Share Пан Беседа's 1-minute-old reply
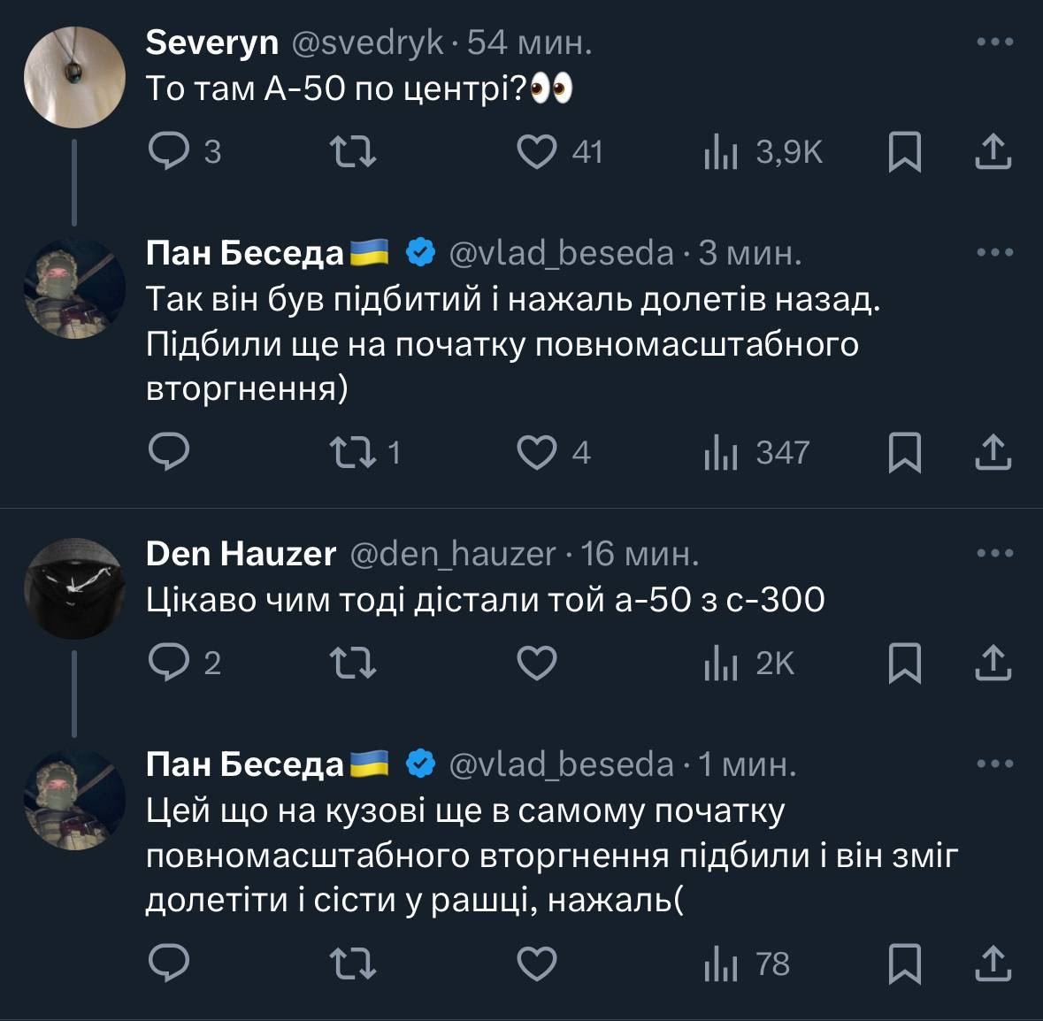Viewport: 1043px width, 1021px height. [x=993, y=963]
